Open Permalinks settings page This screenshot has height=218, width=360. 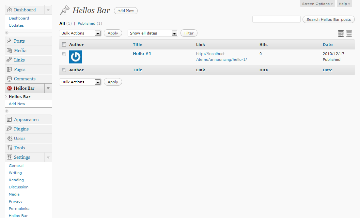tap(19, 208)
